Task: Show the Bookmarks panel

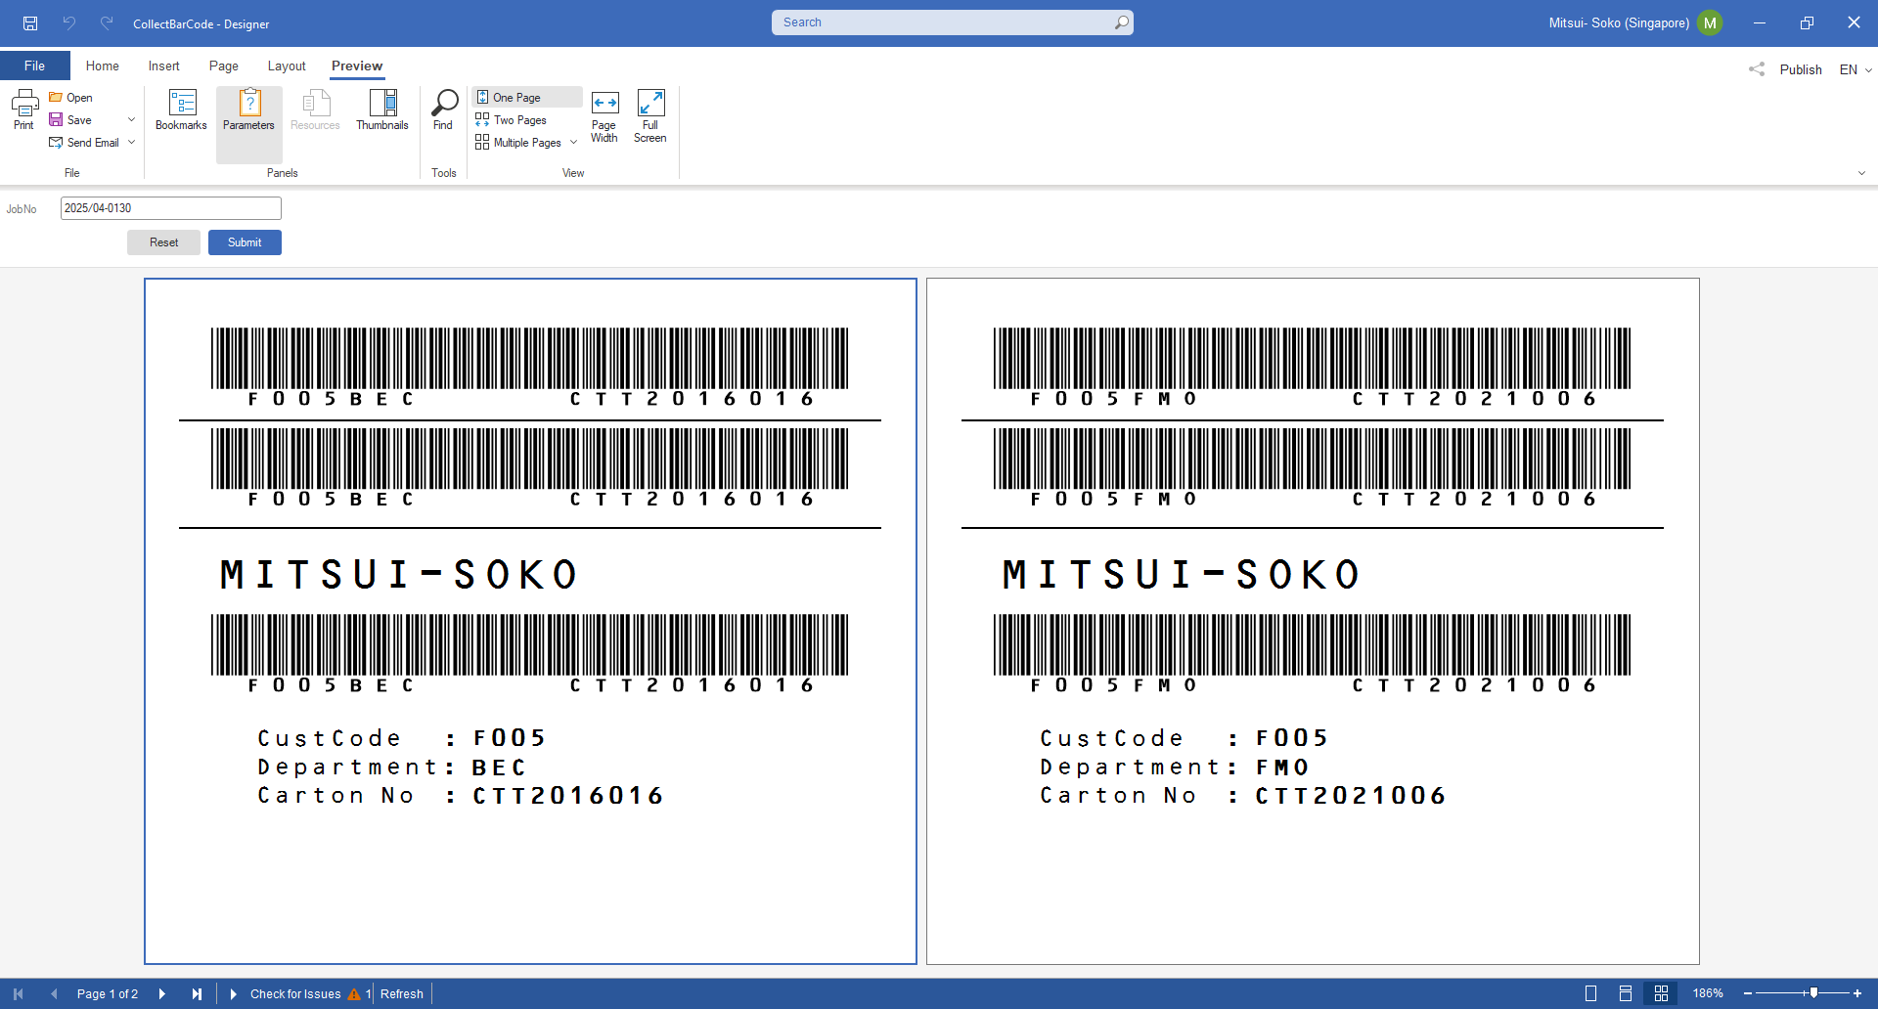Action: tap(181, 110)
